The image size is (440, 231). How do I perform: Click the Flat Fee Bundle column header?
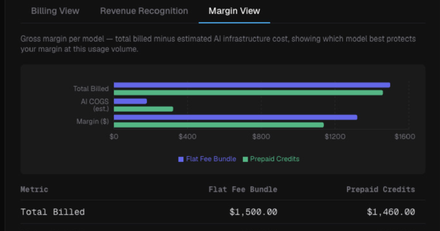coord(243,190)
